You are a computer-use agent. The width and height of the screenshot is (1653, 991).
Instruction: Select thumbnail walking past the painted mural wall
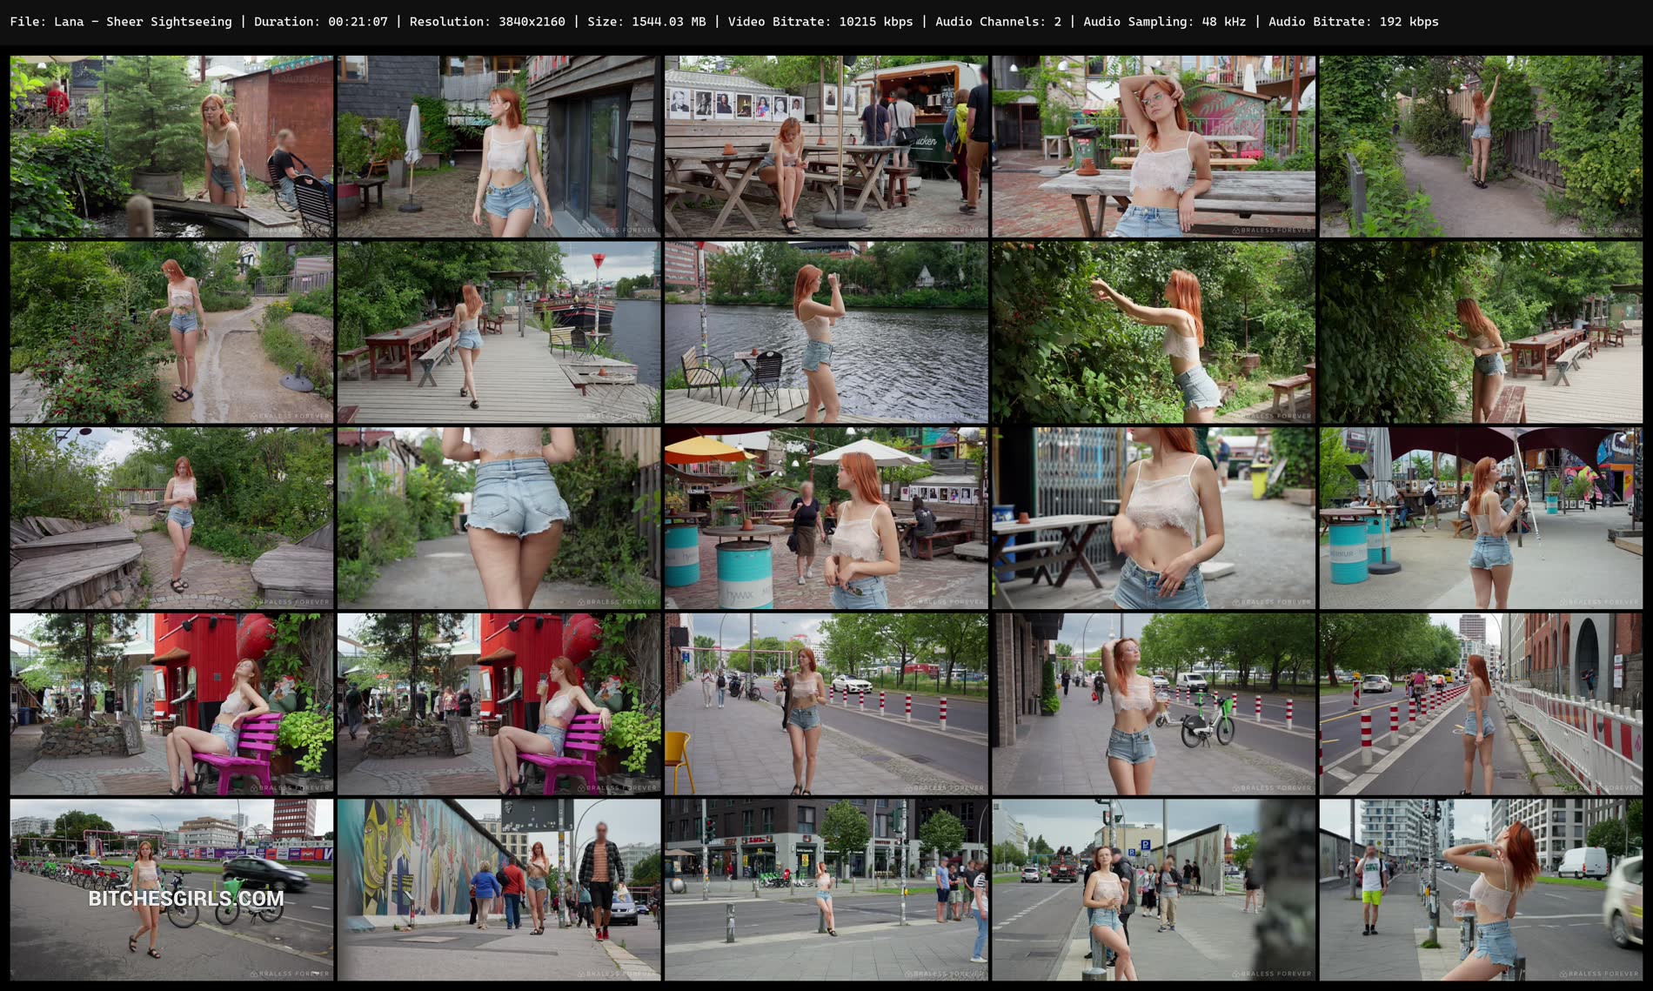499,890
